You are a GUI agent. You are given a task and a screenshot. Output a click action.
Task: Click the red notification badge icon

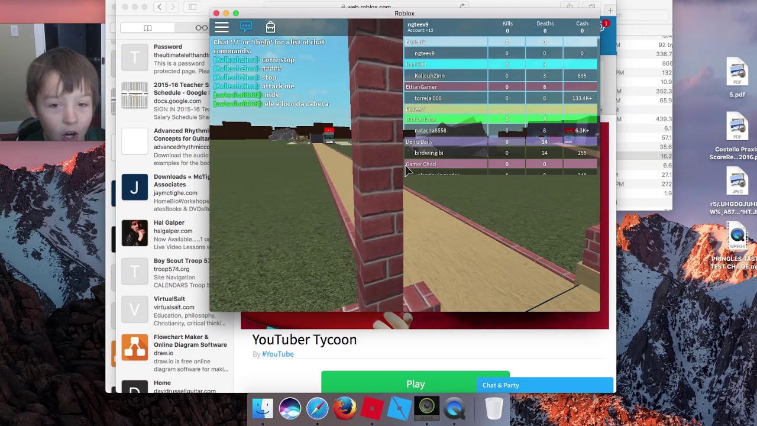[605, 24]
